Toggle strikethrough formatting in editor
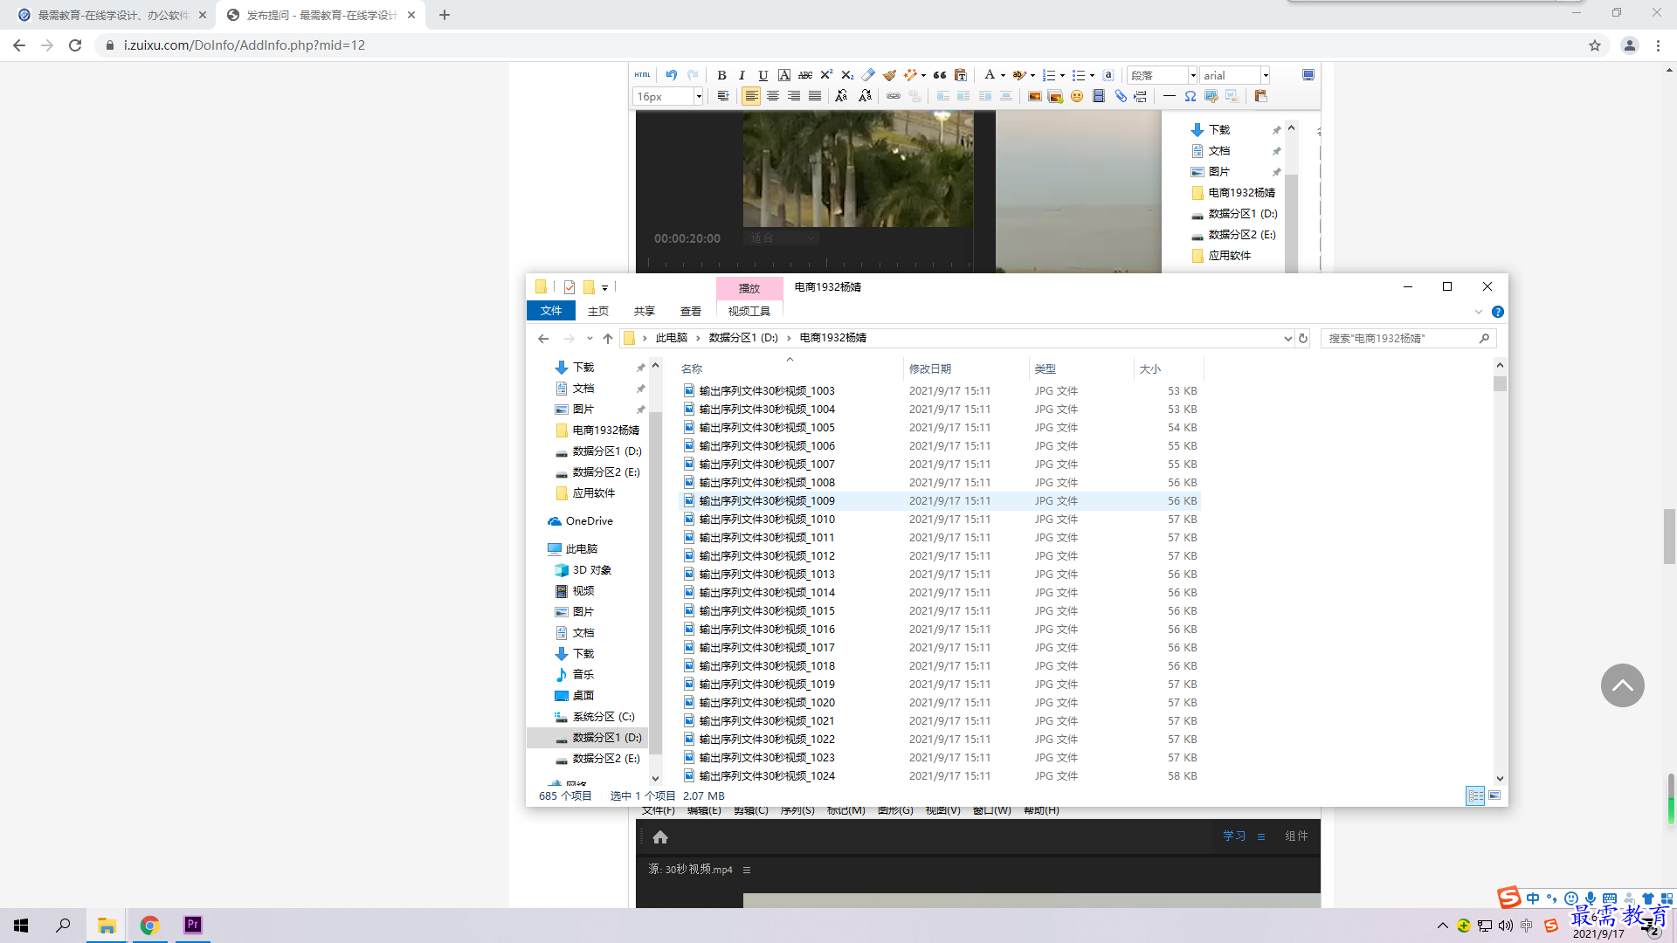The width and height of the screenshot is (1677, 943). 805,75
